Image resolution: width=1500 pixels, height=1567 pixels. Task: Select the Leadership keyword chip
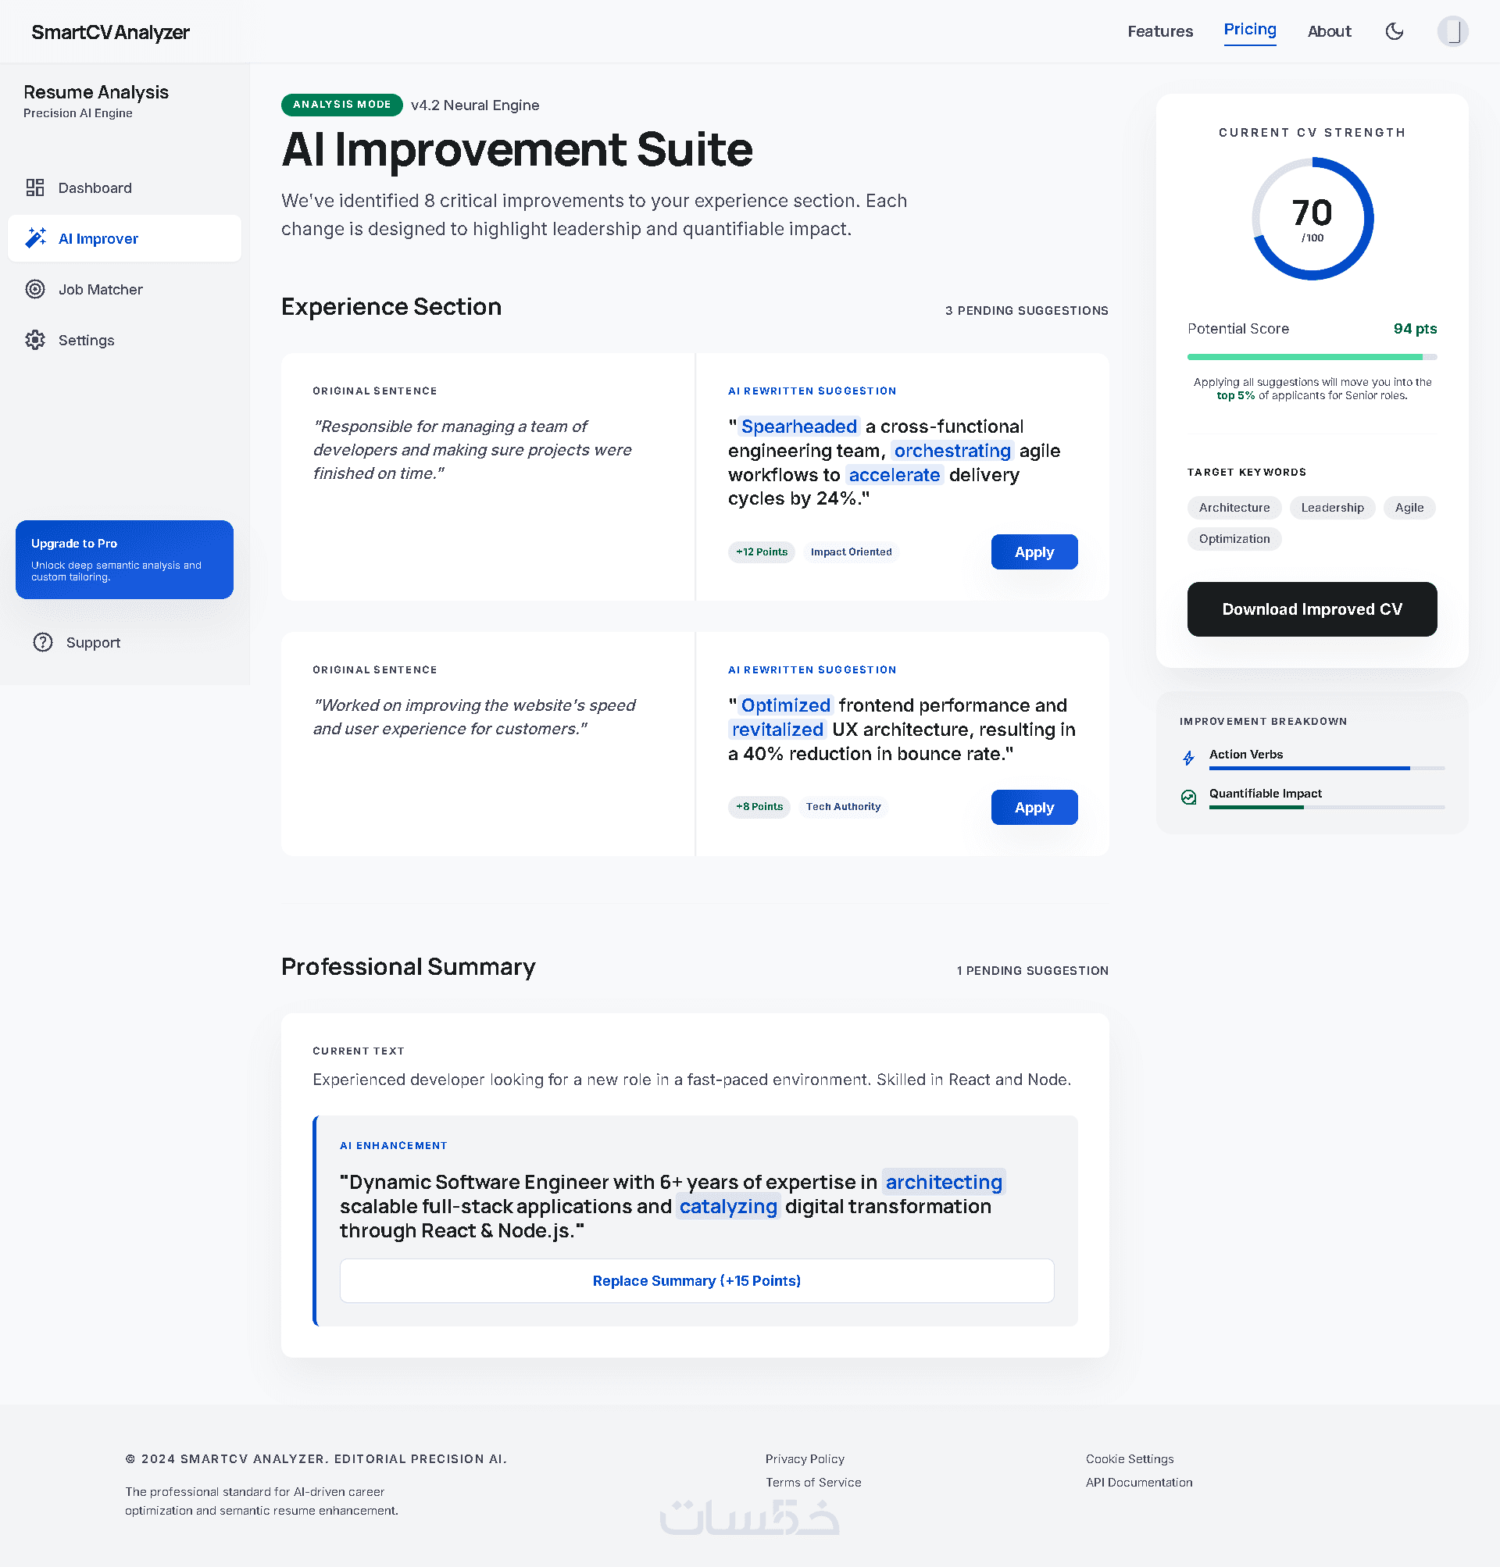pos(1331,508)
